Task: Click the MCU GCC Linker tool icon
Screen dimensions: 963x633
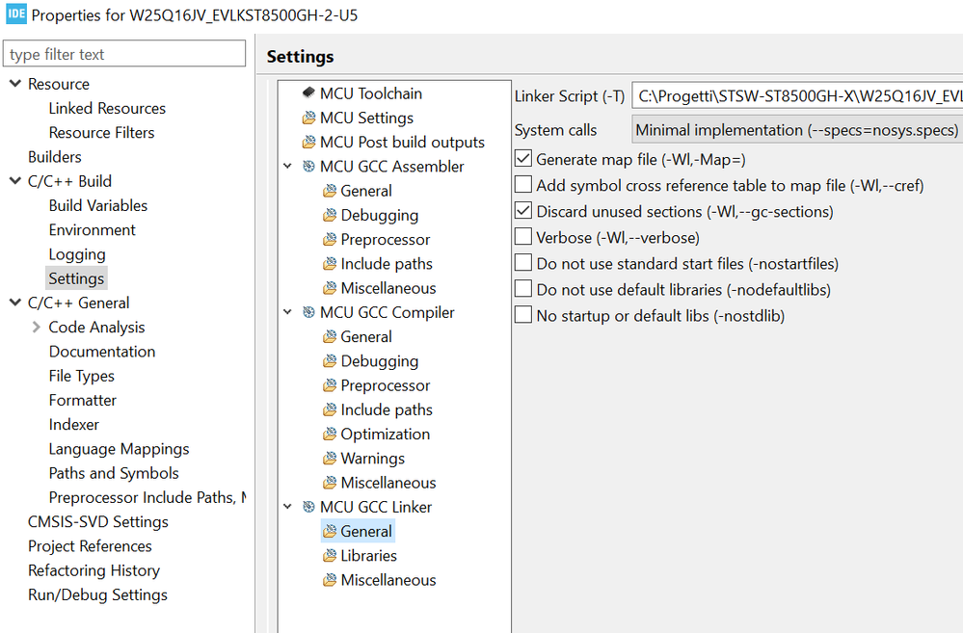Action: (x=308, y=507)
